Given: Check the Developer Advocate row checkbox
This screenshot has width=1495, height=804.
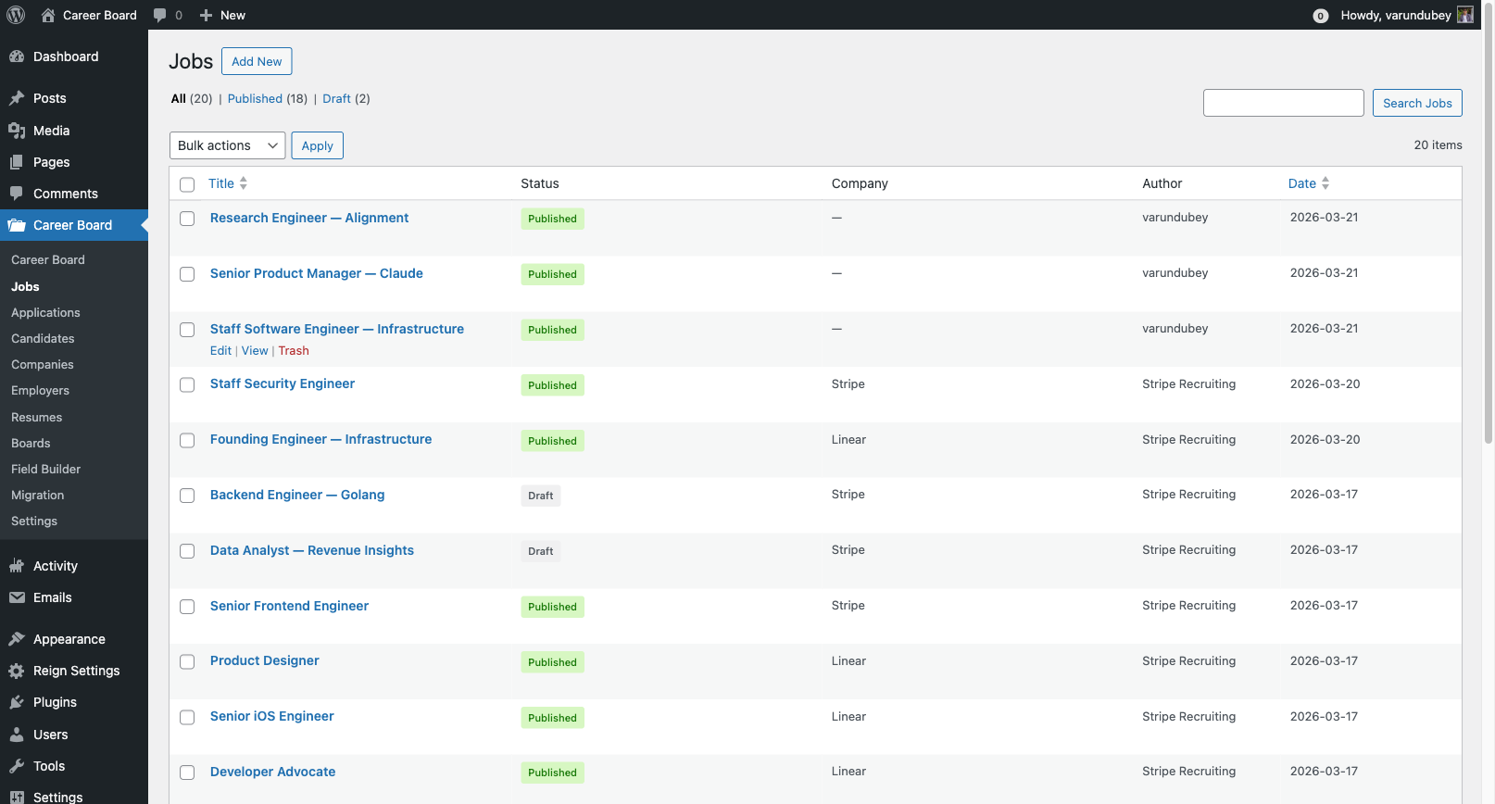Looking at the screenshot, I should tap(187, 773).
